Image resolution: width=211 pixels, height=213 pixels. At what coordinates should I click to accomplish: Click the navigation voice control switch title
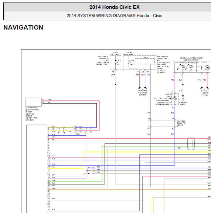pyautogui.click(x=191, y=59)
